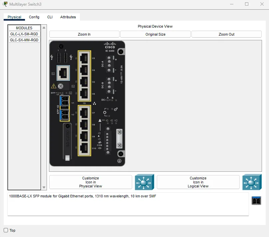
Task: Switch to the CLI tab
Action: click(x=50, y=17)
